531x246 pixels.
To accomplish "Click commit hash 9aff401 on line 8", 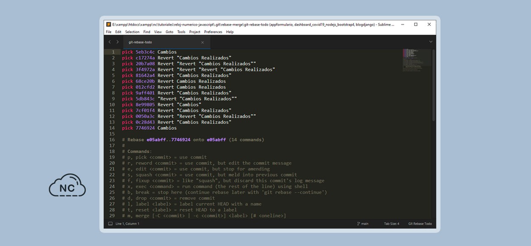I will tap(145, 93).
